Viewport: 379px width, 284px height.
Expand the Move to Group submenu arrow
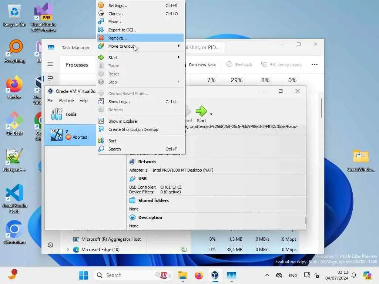click(179, 46)
